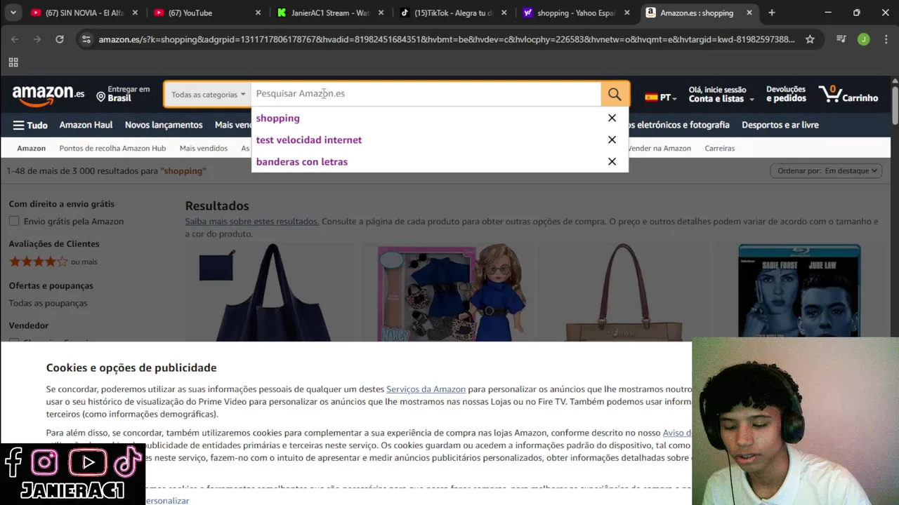Image resolution: width=899 pixels, height=505 pixels.
Task: Open the Carreiras link
Action: click(x=720, y=148)
